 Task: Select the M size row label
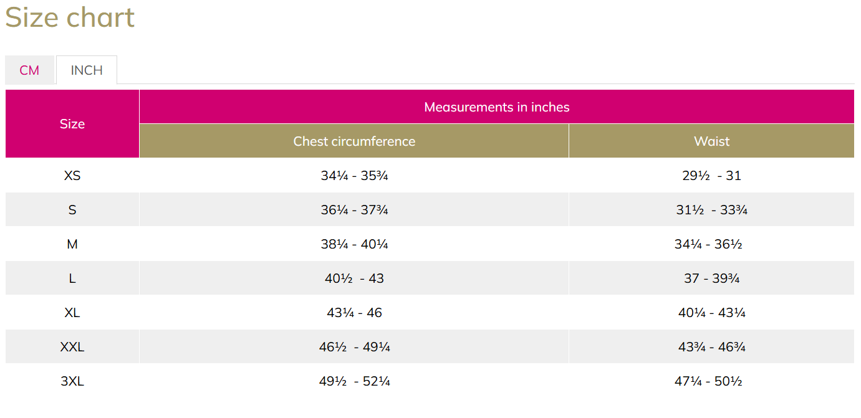coord(72,244)
